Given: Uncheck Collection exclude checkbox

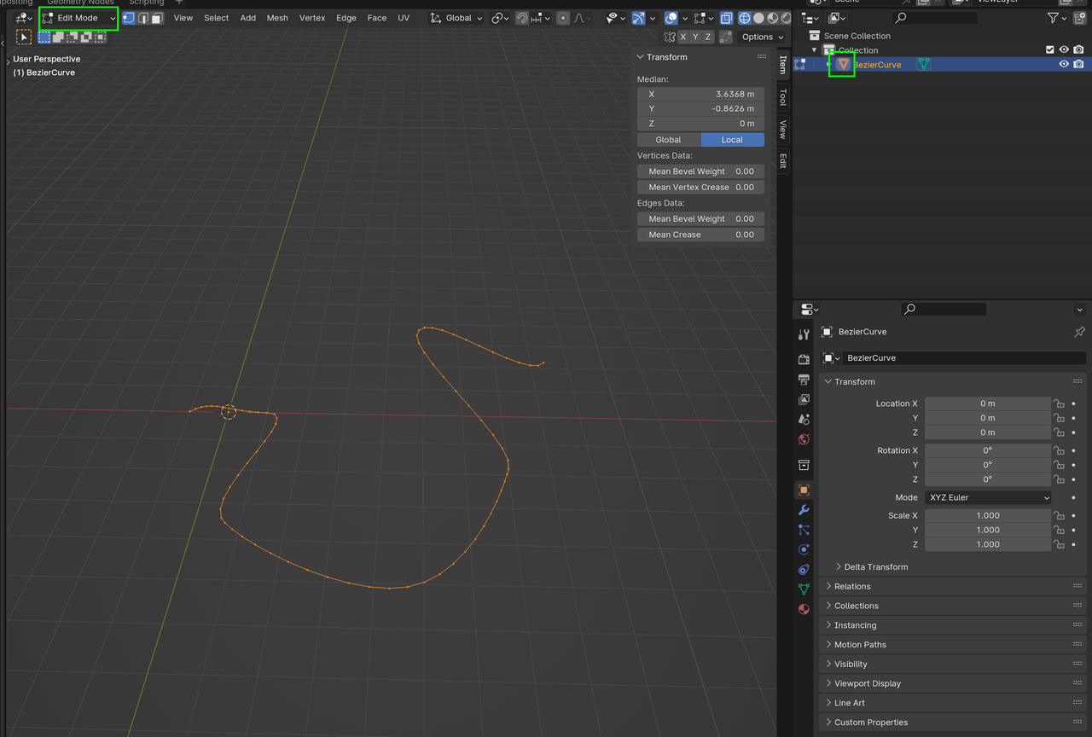Looking at the screenshot, I should pyautogui.click(x=1050, y=50).
